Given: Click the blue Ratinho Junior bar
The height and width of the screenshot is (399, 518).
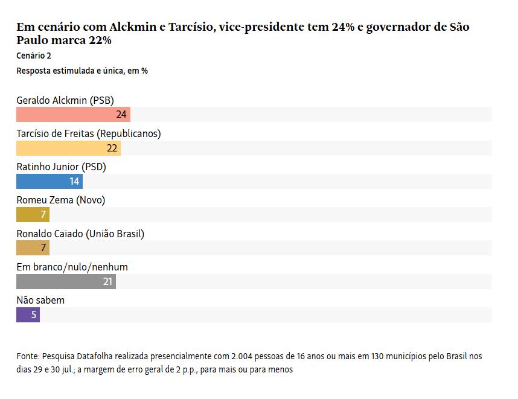Looking at the screenshot, I should (50, 181).
